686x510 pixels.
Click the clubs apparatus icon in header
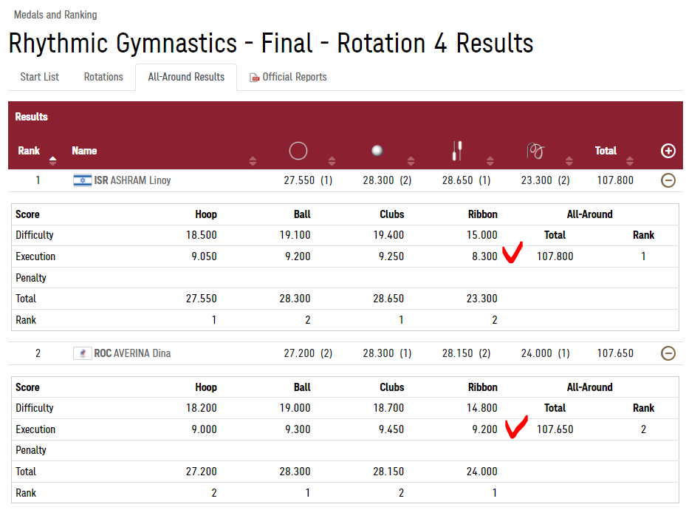pyautogui.click(x=457, y=151)
